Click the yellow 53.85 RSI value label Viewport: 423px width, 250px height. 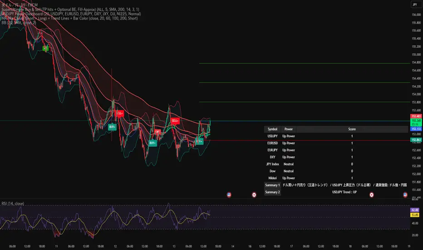tap(415, 215)
